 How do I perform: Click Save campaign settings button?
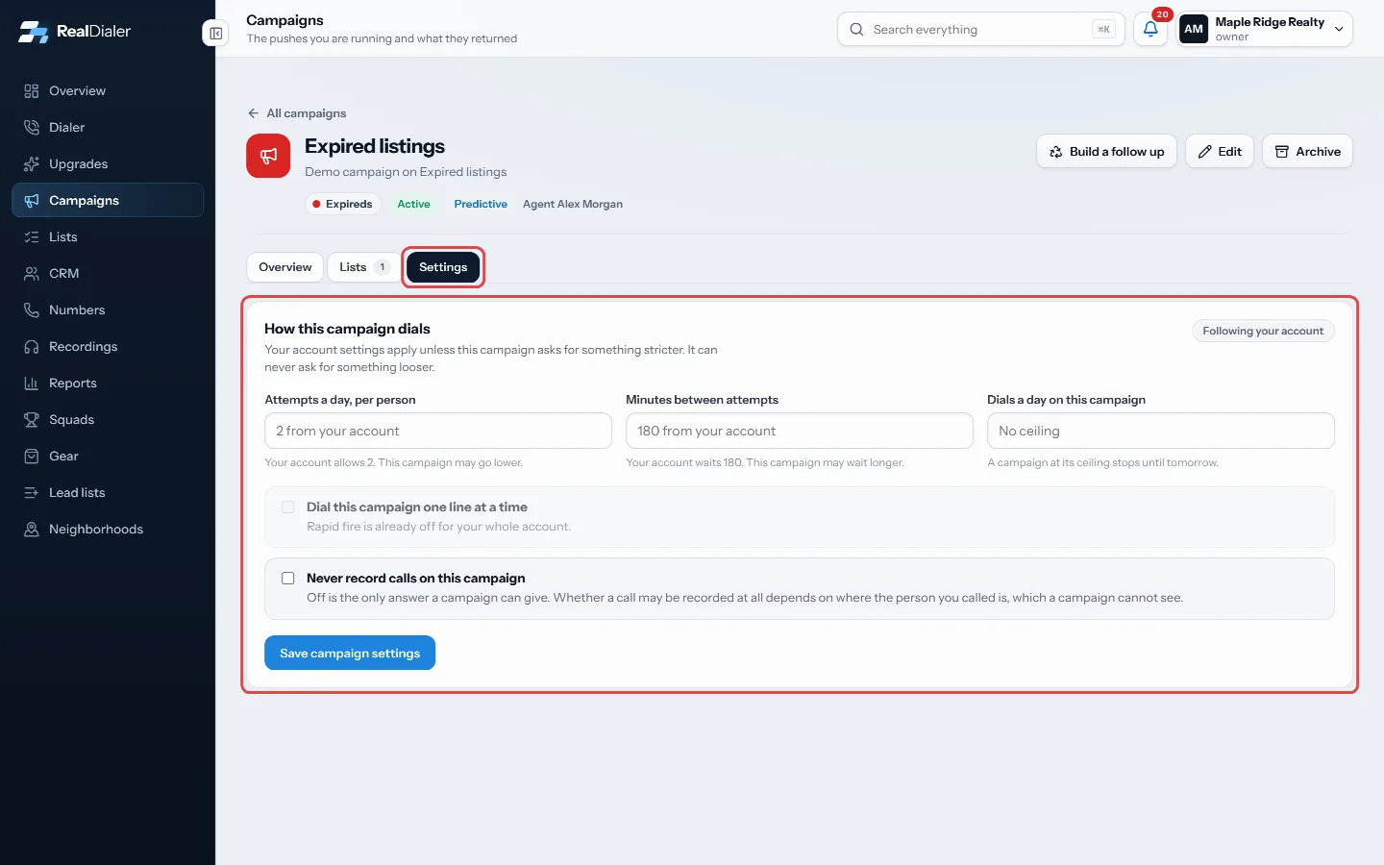tap(350, 654)
